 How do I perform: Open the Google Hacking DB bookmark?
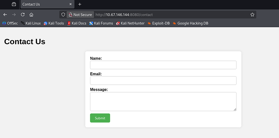click(x=190, y=23)
